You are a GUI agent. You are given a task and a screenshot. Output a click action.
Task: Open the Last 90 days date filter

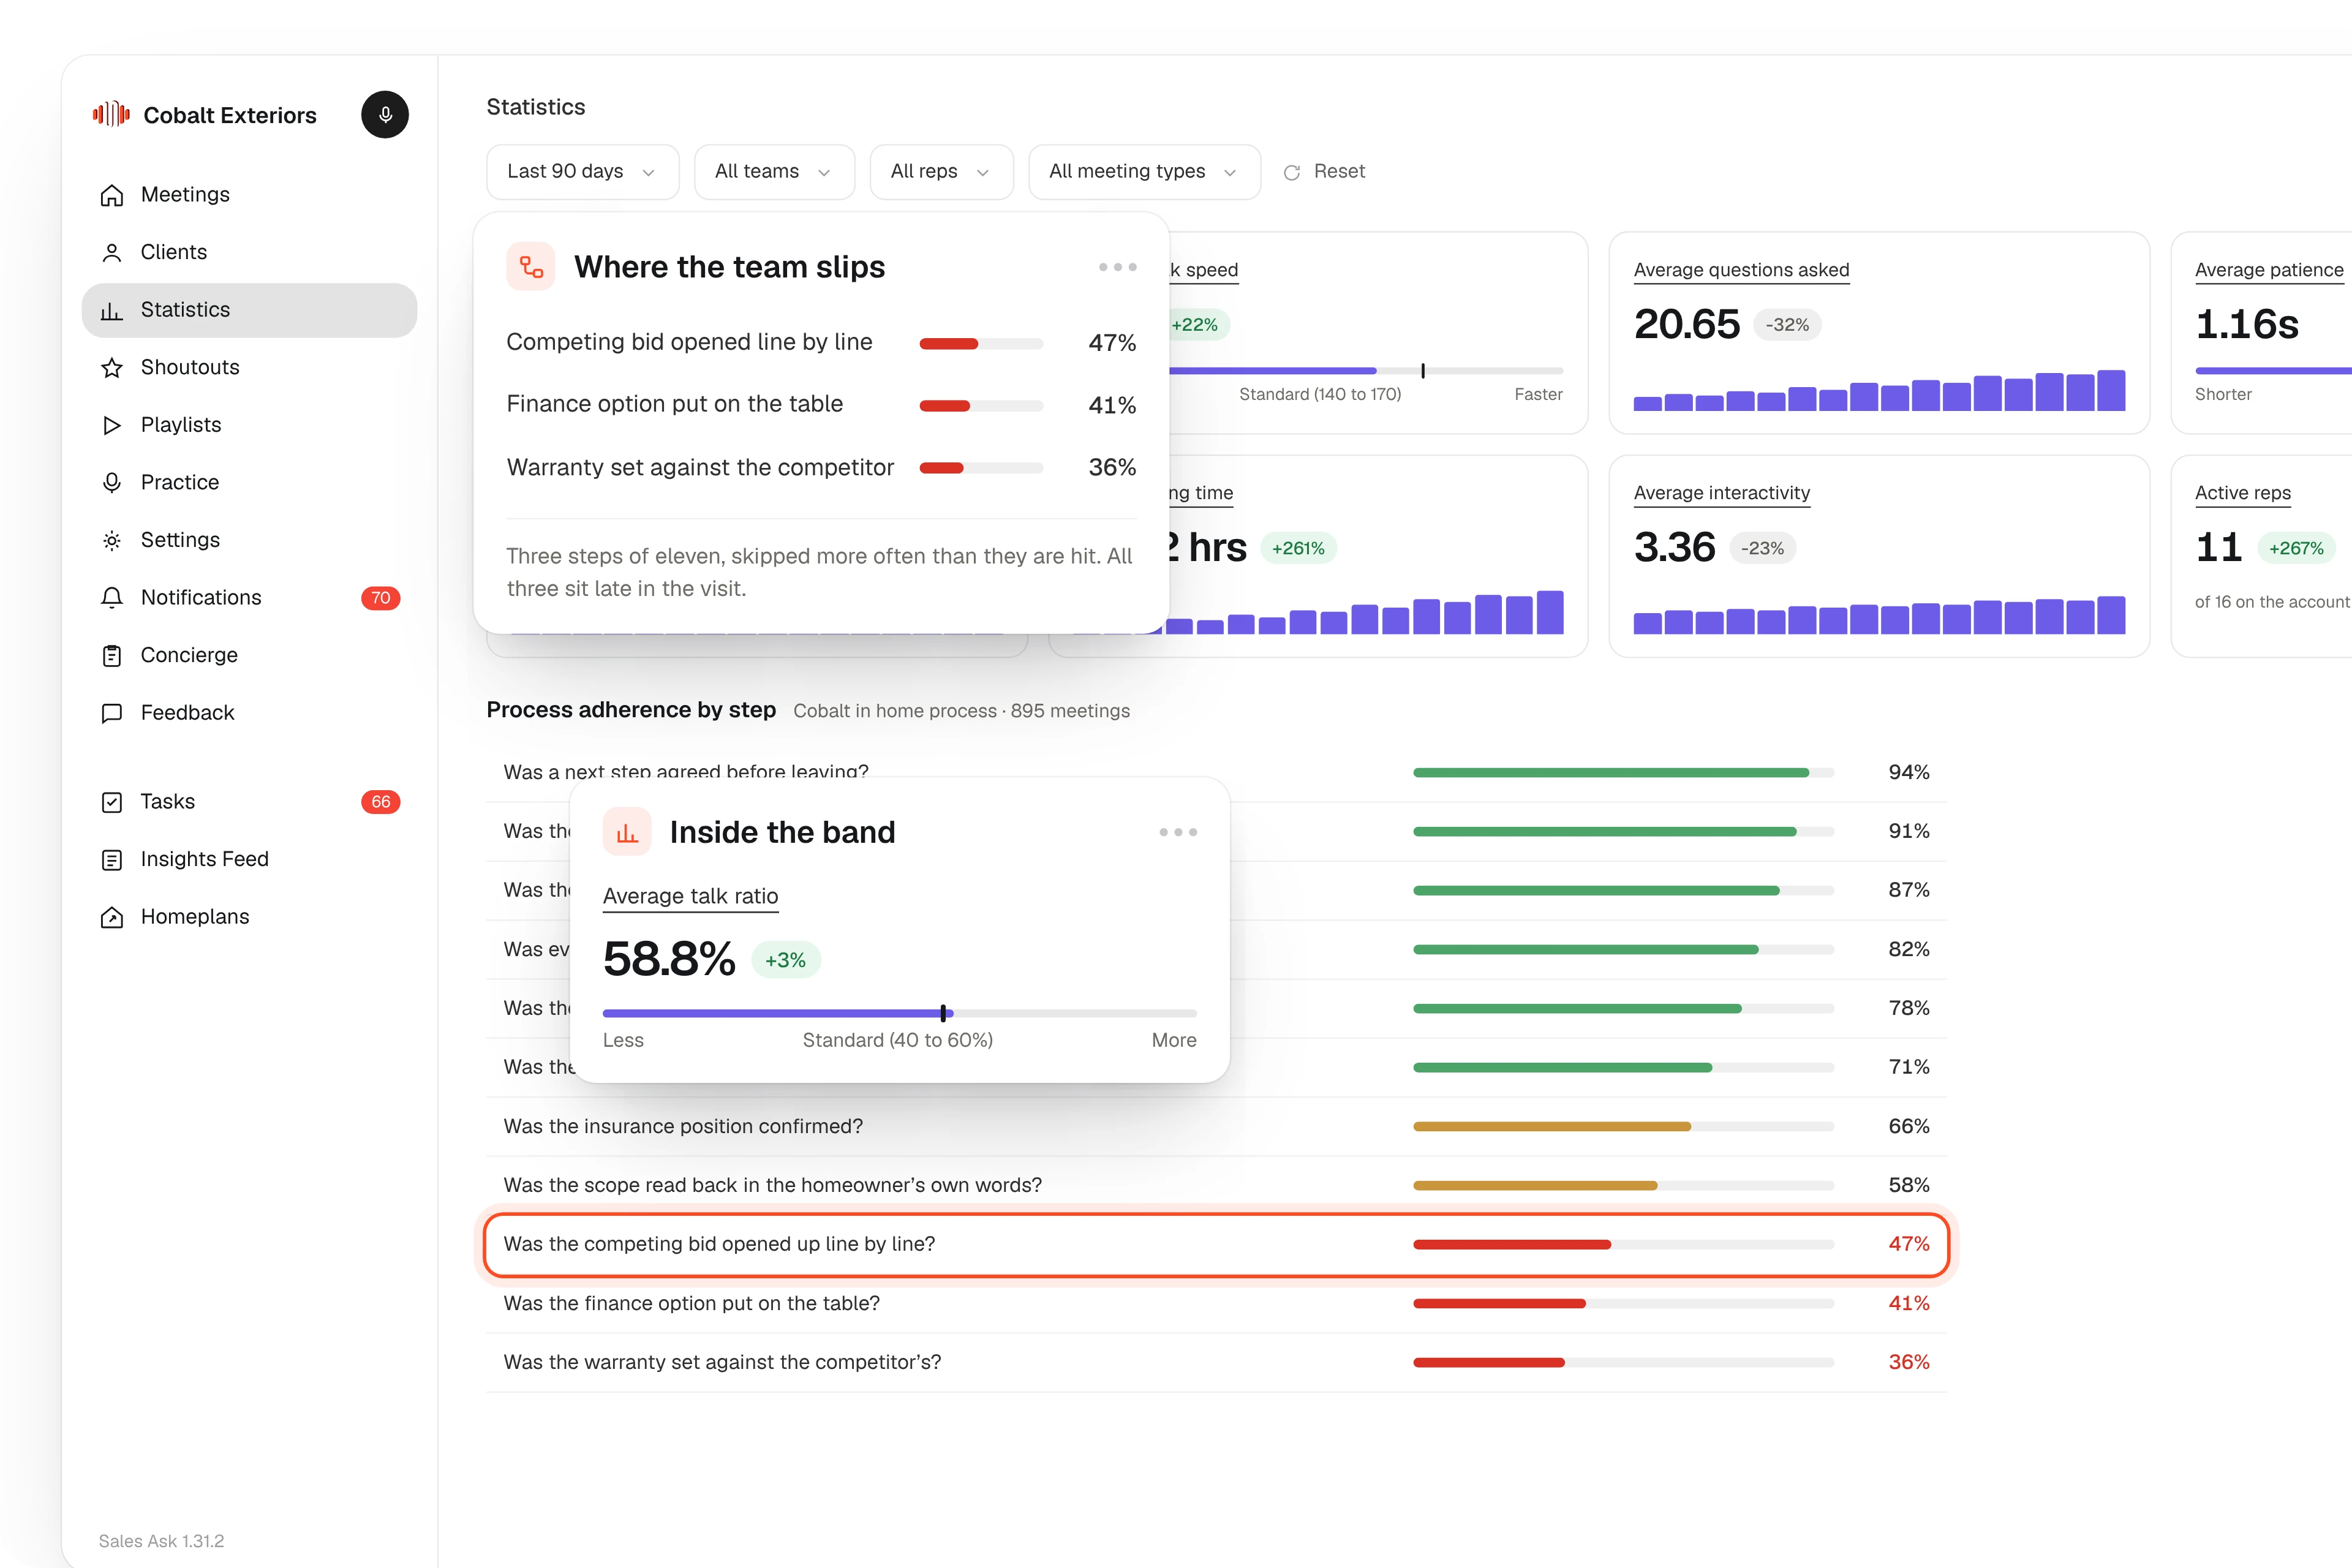pos(583,172)
